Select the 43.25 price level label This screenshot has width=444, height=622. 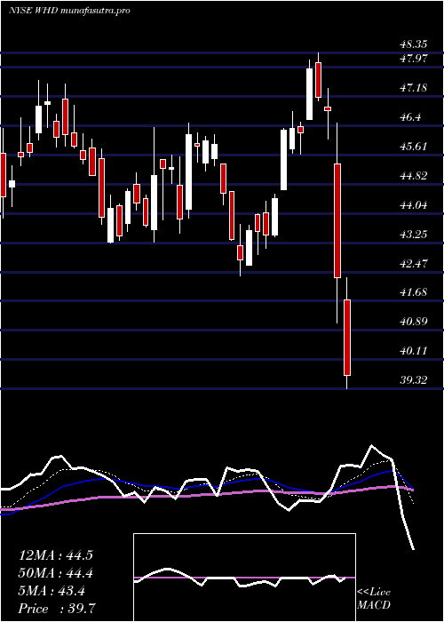414,235
